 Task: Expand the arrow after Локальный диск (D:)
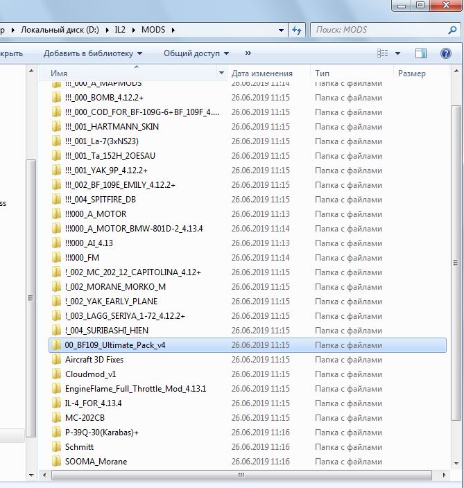[107, 30]
